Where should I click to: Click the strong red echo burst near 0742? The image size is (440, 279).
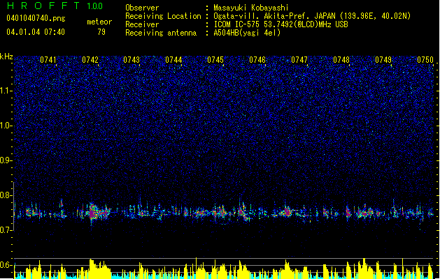pos(94,213)
